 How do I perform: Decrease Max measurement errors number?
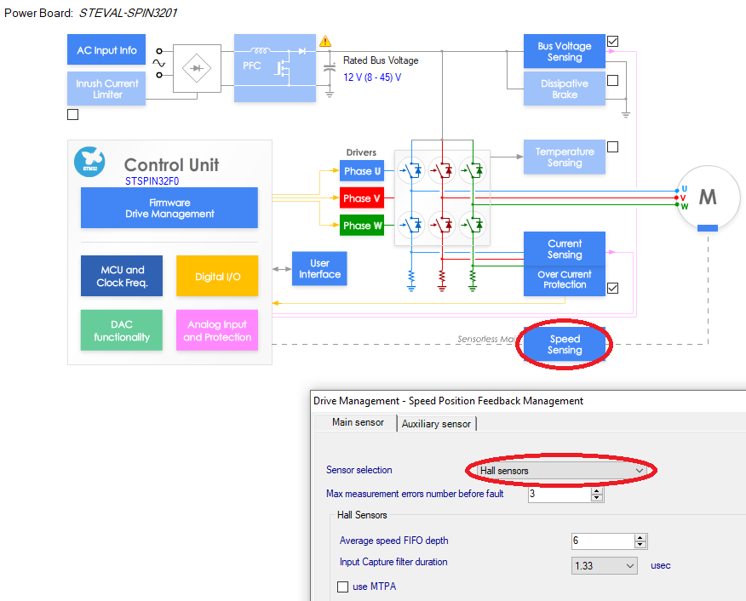(597, 498)
